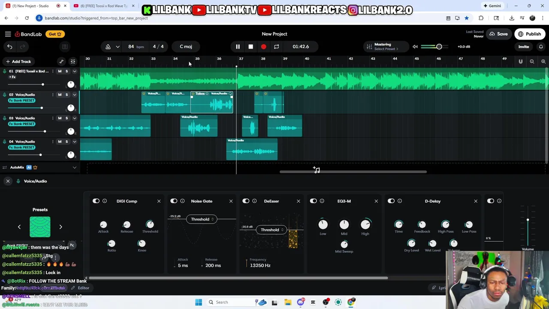Screen dimensions: 549x309
Task: Solo track 01 with S button
Action: coord(66,71)
